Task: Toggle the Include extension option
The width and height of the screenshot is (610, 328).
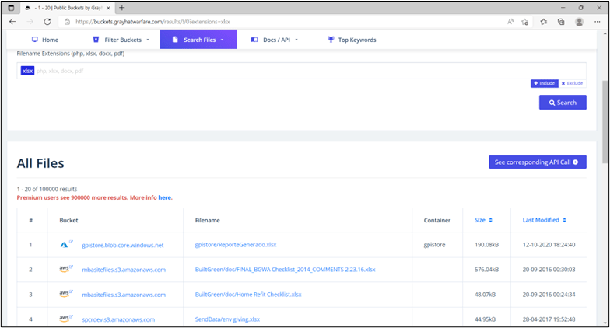Action: click(544, 83)
